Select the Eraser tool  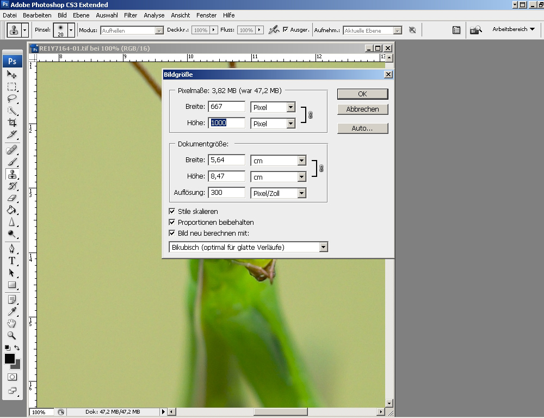pyautogui.click(x=12, y=198)
